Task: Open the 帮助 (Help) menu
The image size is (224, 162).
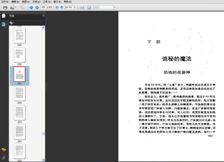Action: [x=66, y=2]
